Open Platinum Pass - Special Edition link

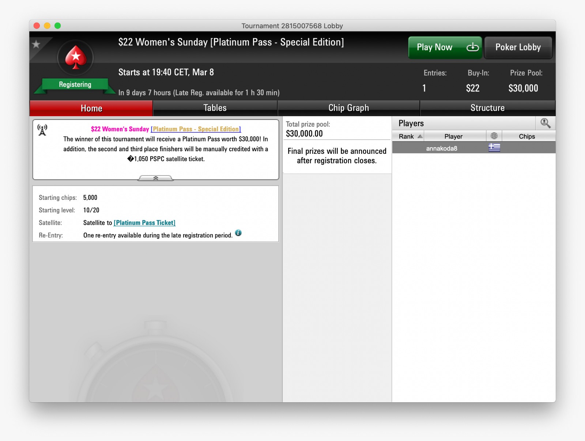coord(196,129)
